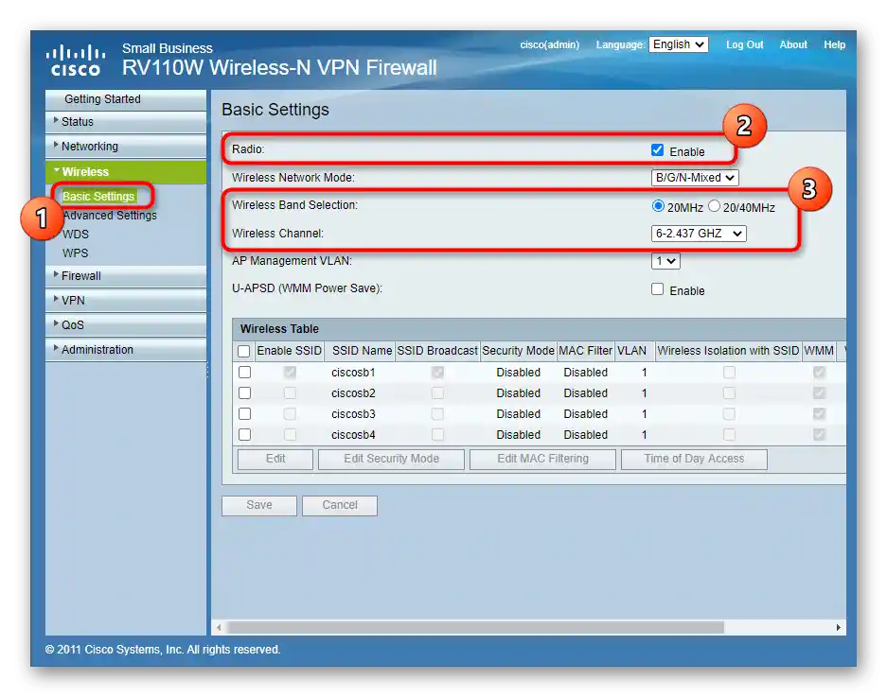Select the ciscosb1 row checkbox
887x697 pixels.
244,372
